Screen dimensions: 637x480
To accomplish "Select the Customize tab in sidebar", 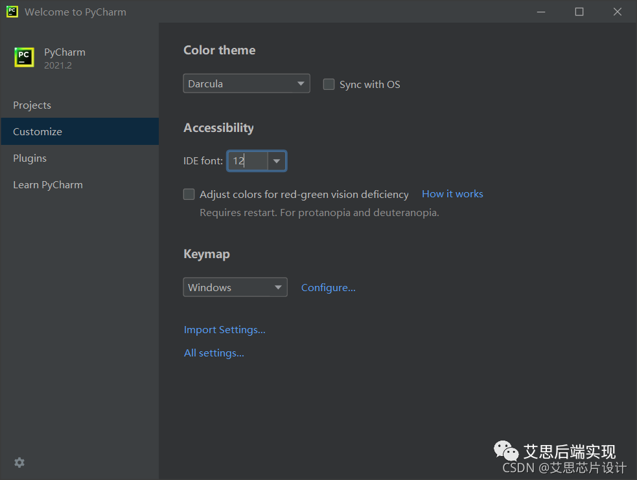I will click(38, 131).
